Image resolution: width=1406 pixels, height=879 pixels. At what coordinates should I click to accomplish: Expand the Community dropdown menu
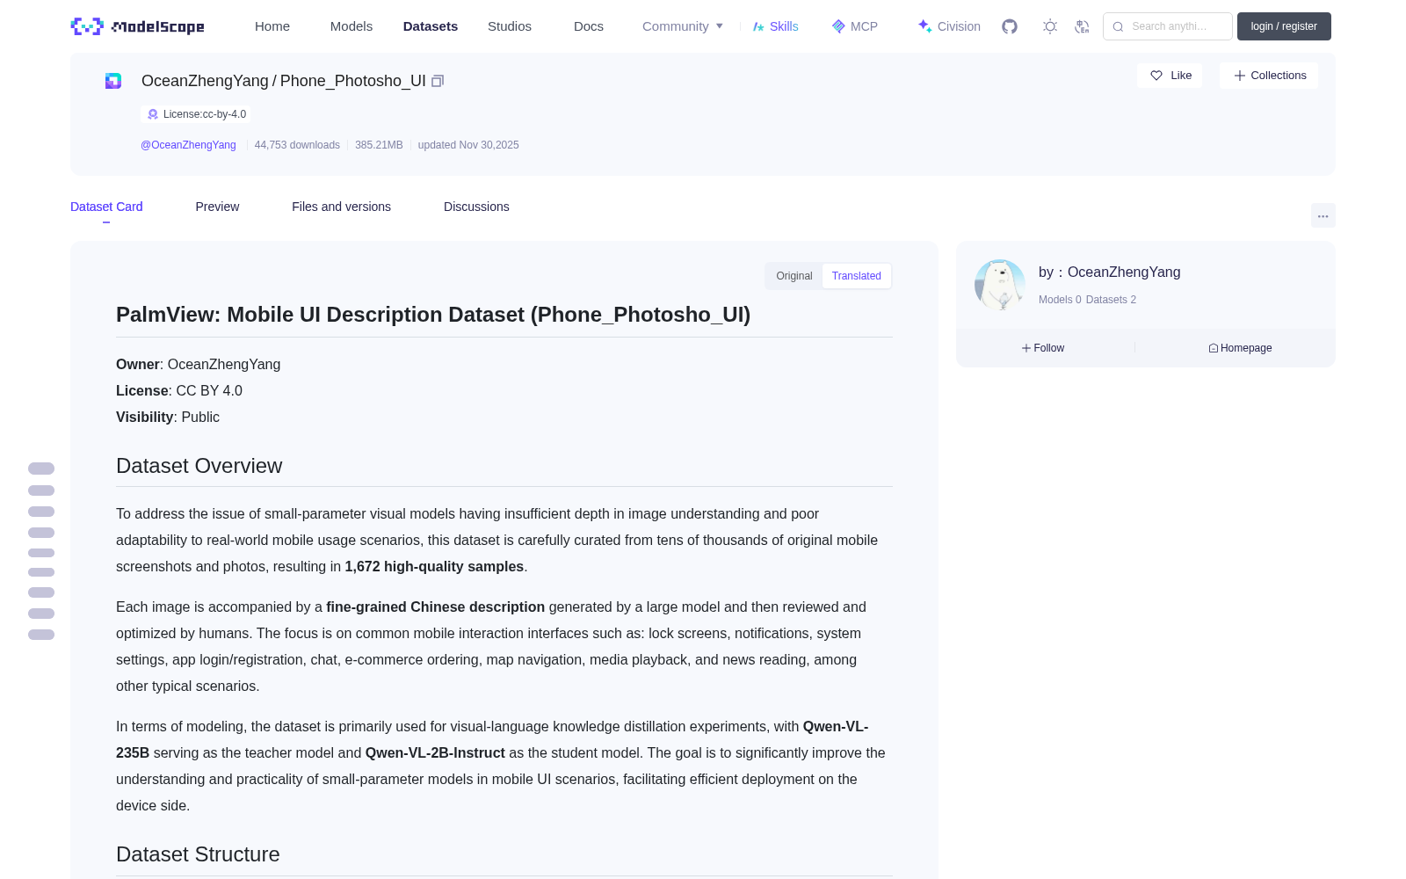pyautogui.click(x=683, y=26)
